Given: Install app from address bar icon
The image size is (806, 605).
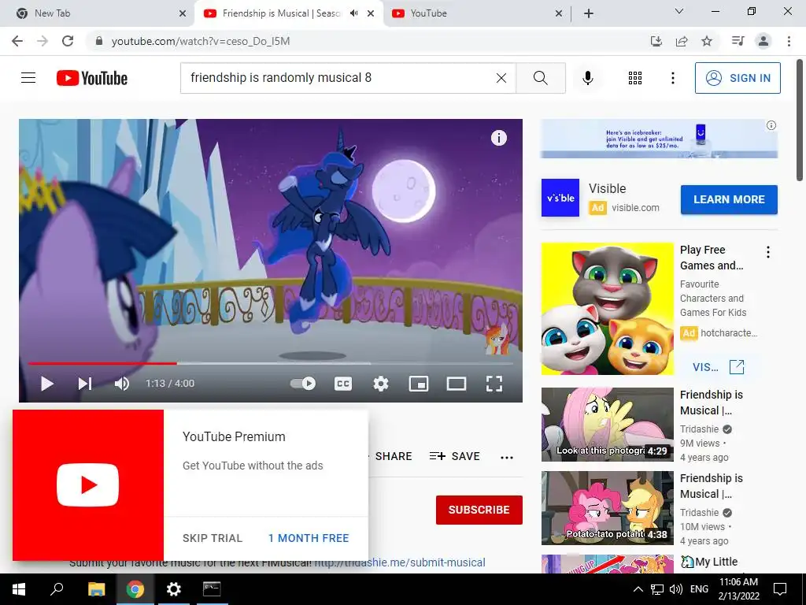Looking at the screenshot, I should tap(656, 41).
